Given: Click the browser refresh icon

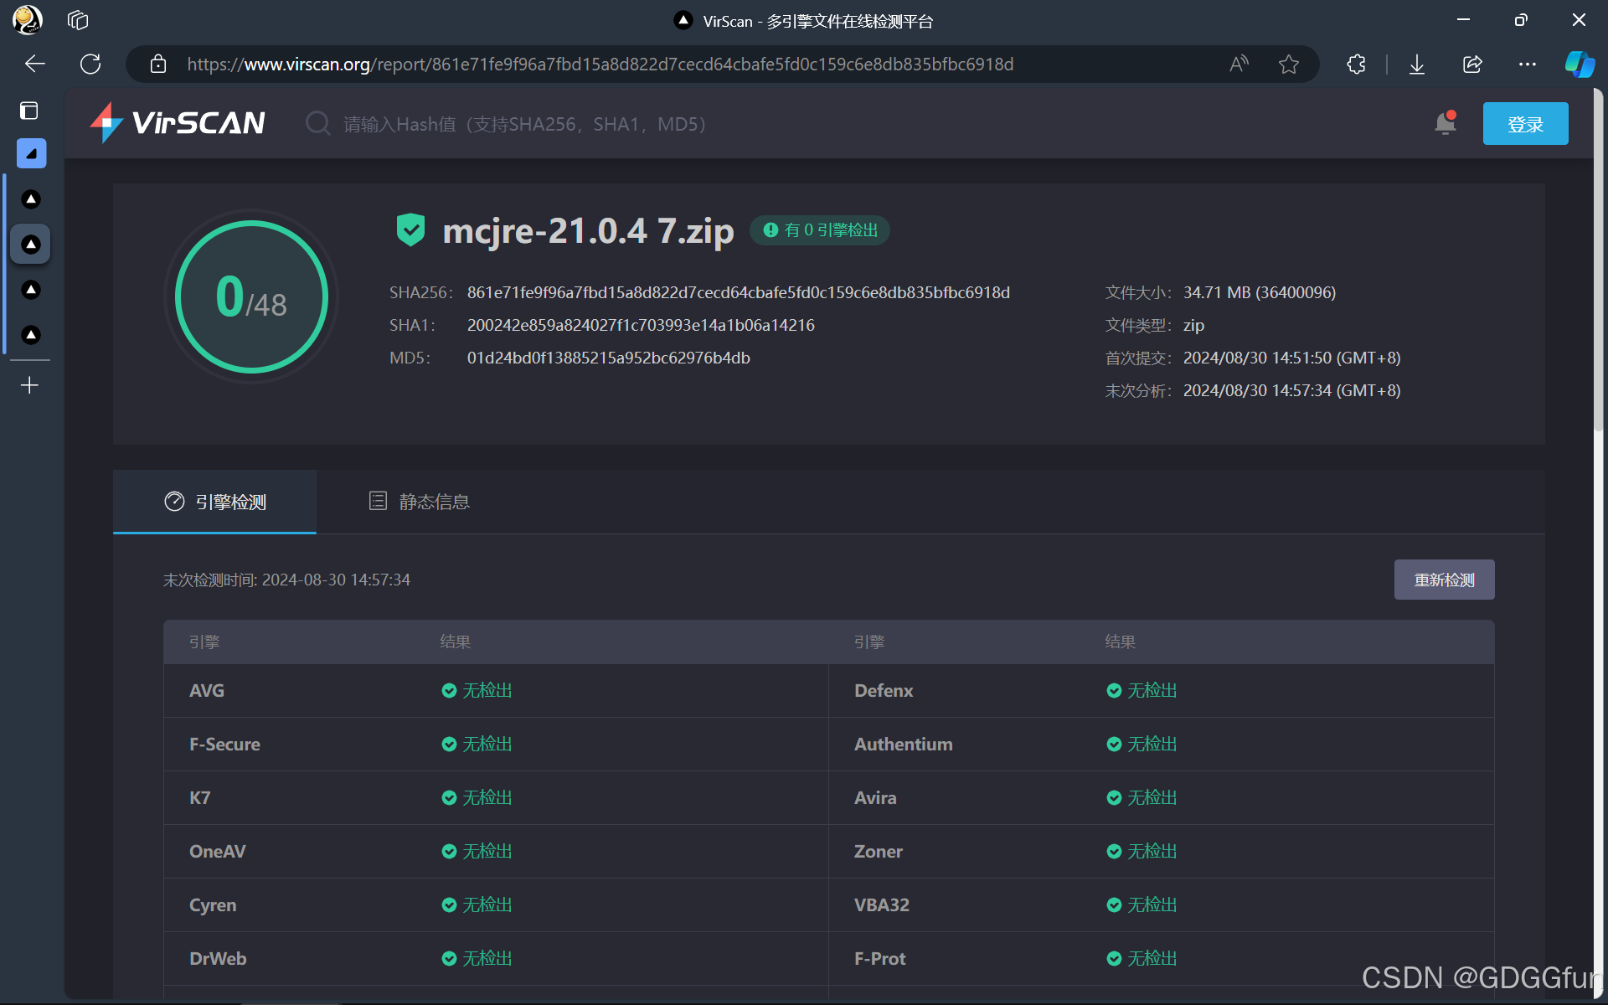Looking at the screenshot, I should pos(90,64).
